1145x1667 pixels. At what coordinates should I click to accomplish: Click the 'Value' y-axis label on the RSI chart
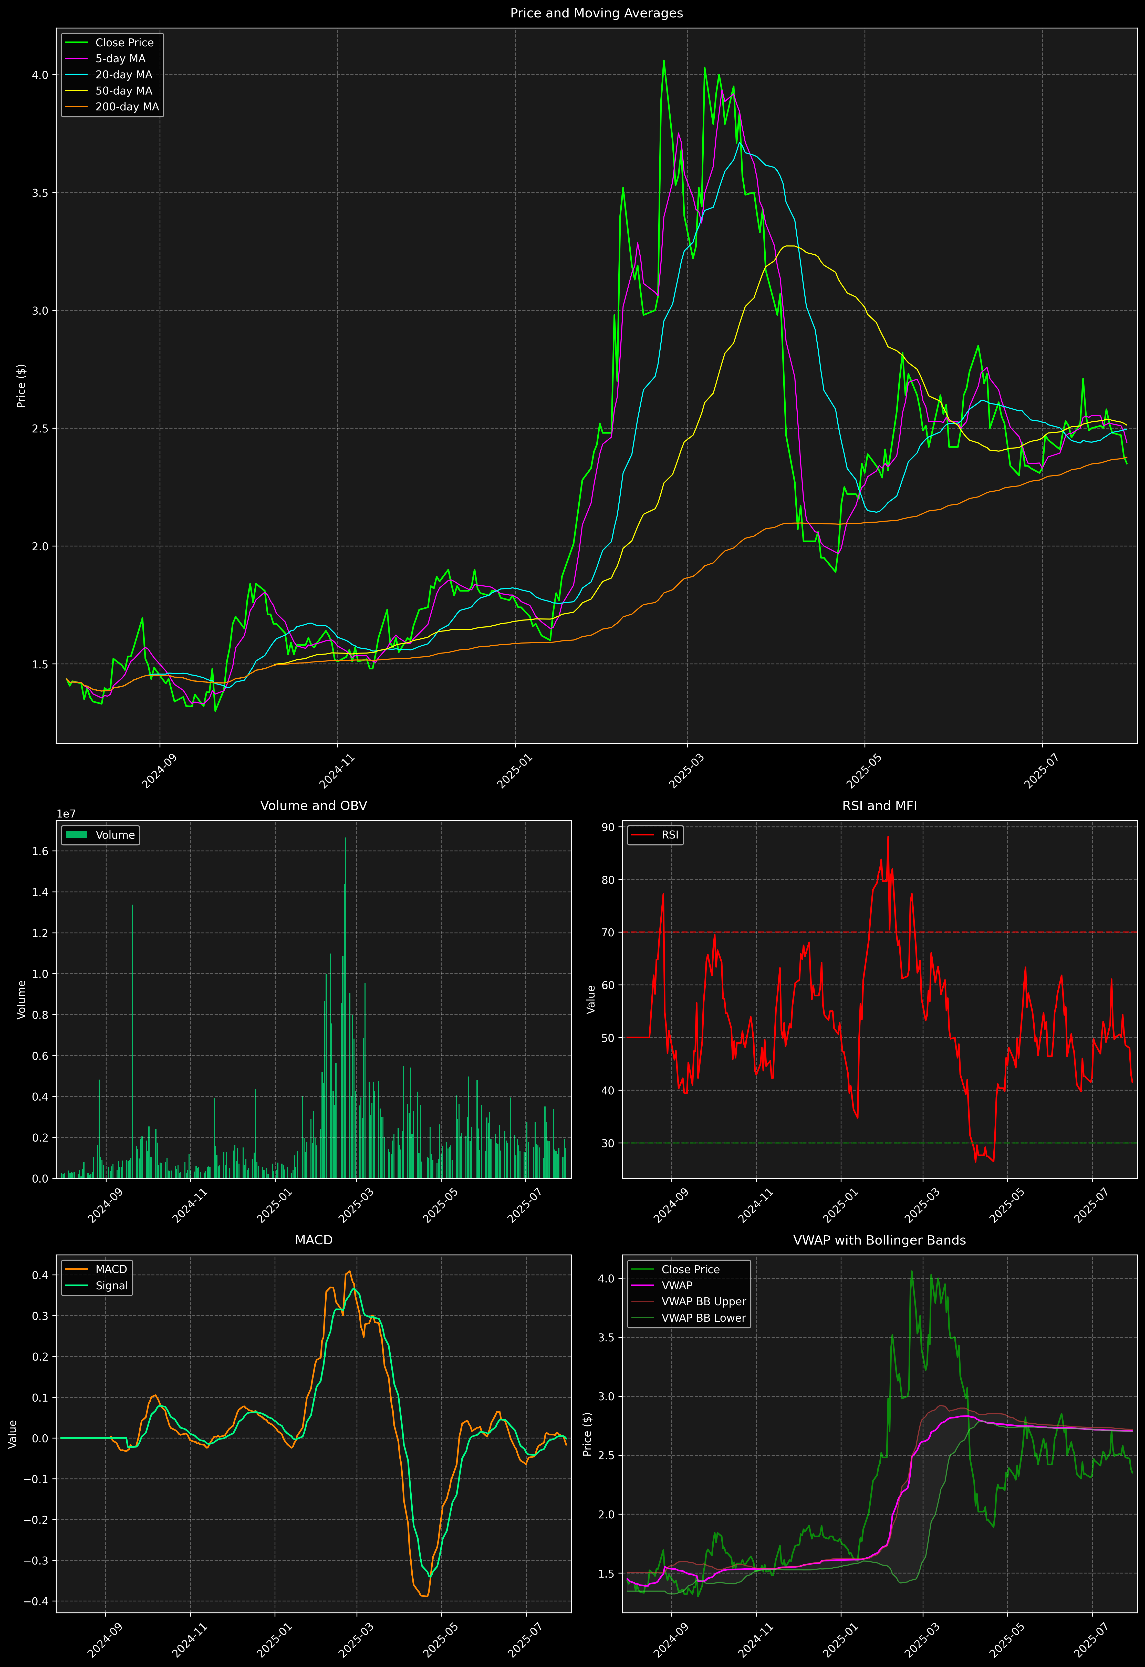pyautogui.click(x=591, y=999)
